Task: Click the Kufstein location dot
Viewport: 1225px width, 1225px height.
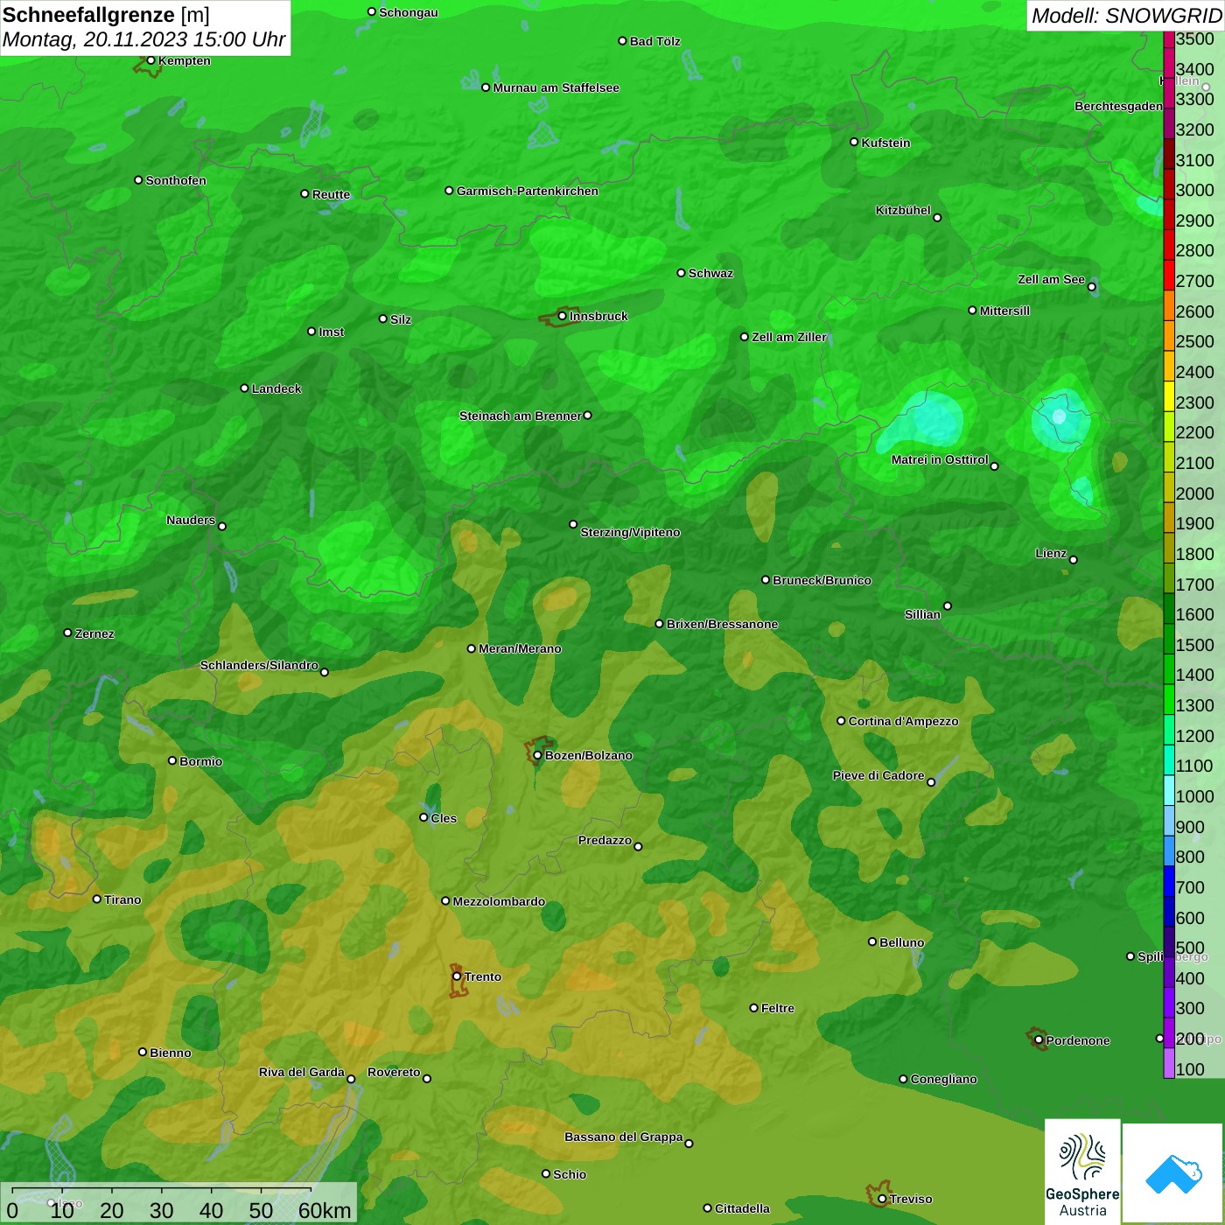Action: tap(855, 142)
